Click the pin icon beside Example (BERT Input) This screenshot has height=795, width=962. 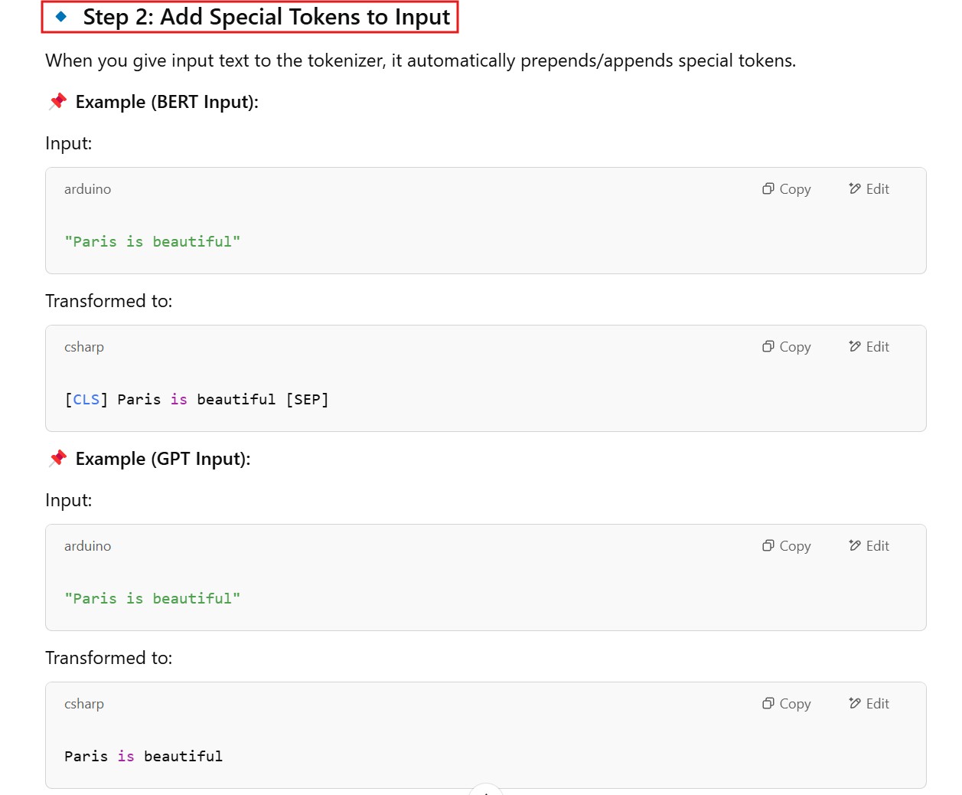point(57,102)
